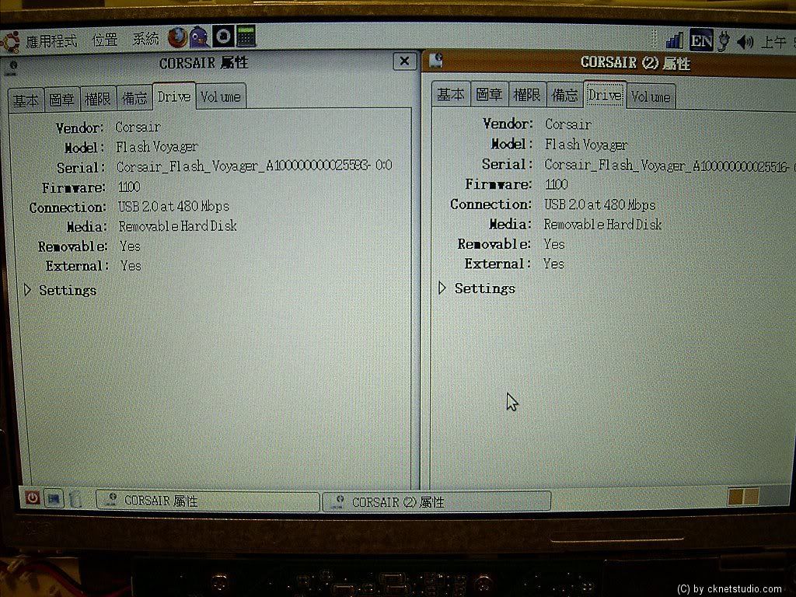
Task: Click the volume speaker icon
Action: pyautogui.click(x=745, y=42)
